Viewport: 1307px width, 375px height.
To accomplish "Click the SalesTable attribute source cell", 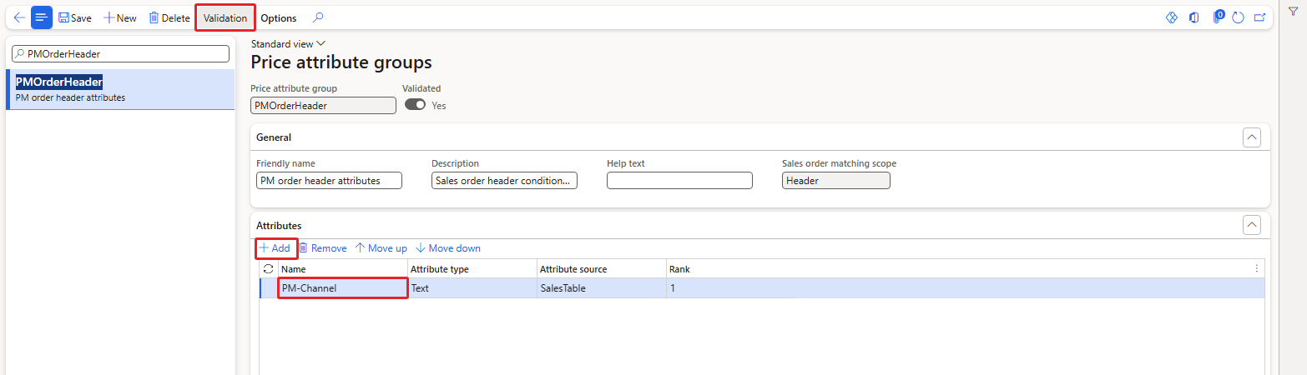I will 601,288.
